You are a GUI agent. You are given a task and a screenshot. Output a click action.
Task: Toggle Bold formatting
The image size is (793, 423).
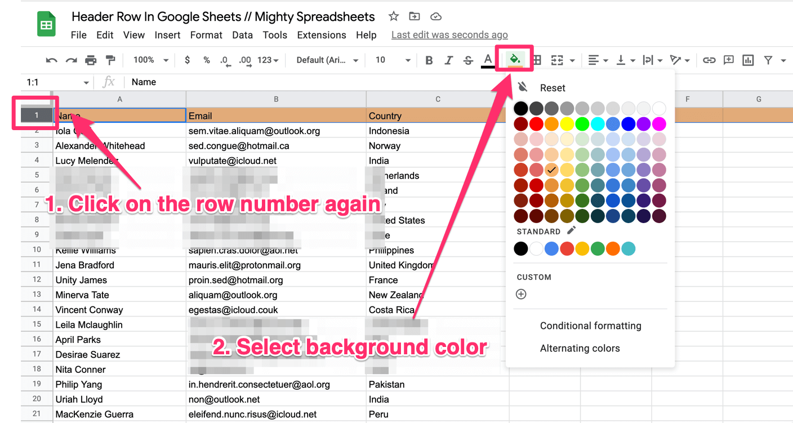[429, 60]
